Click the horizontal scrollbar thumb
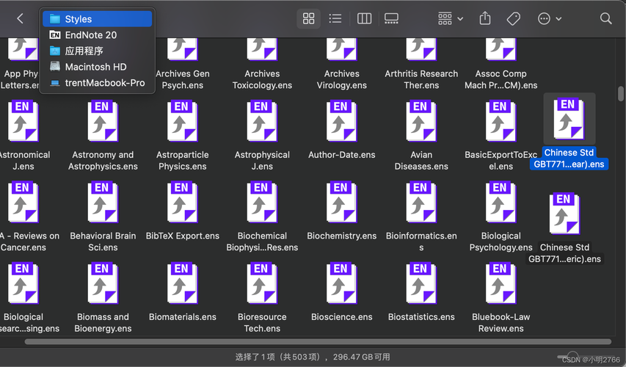Screen dimensions: 626x367 pyautogui.click(x=318, y=341)
